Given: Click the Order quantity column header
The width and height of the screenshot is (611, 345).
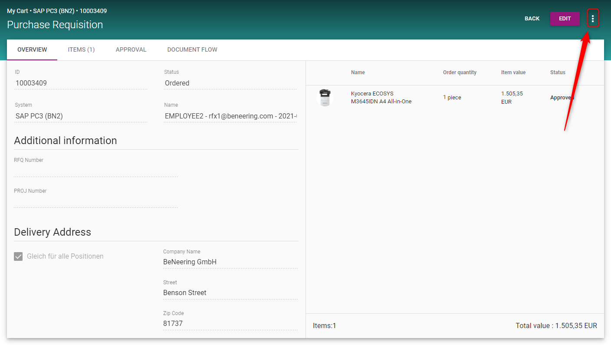Looking at the screenshot, I should click(x=460, y=72).
